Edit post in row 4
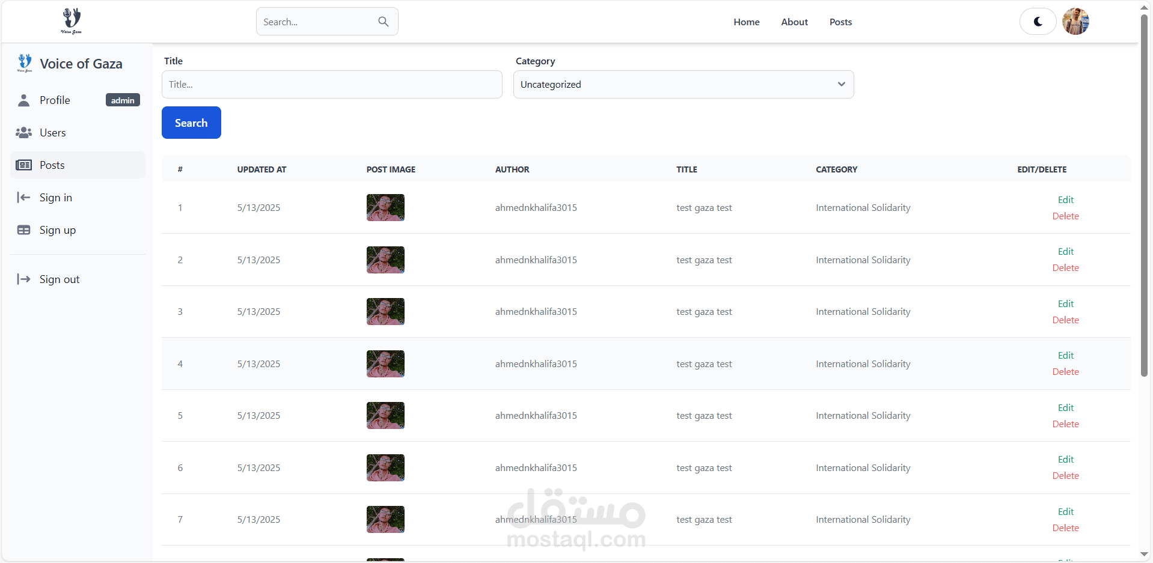 (1065, 356)
